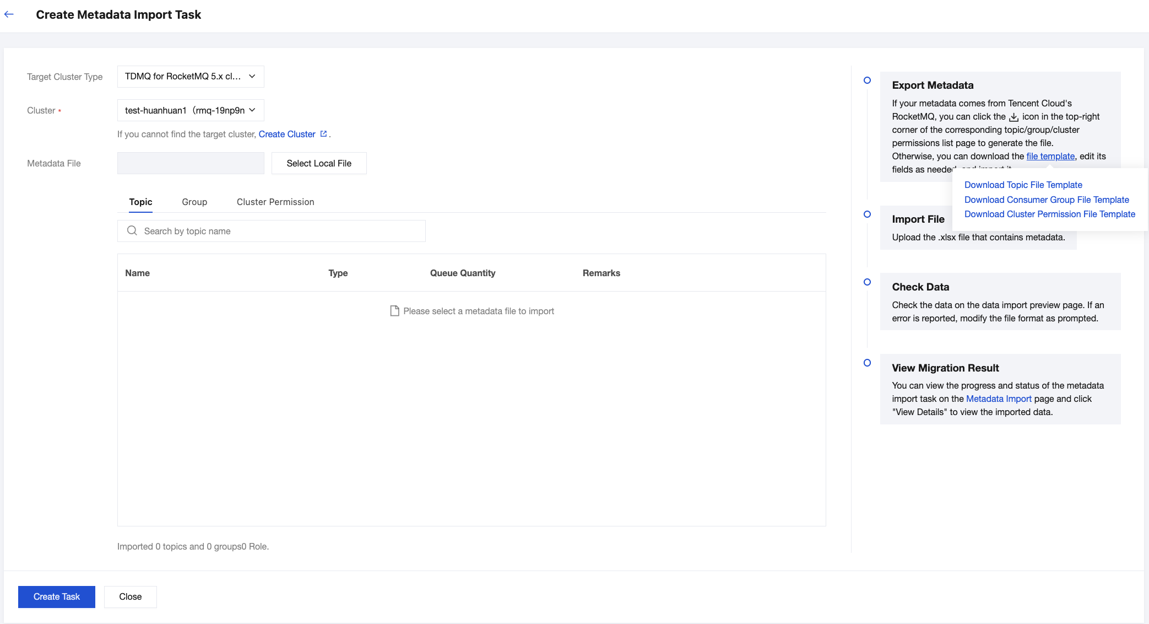Focus the Search by topic name field
The height and width of the screenshot is (624, 1149).
click(x=281, y=231)
